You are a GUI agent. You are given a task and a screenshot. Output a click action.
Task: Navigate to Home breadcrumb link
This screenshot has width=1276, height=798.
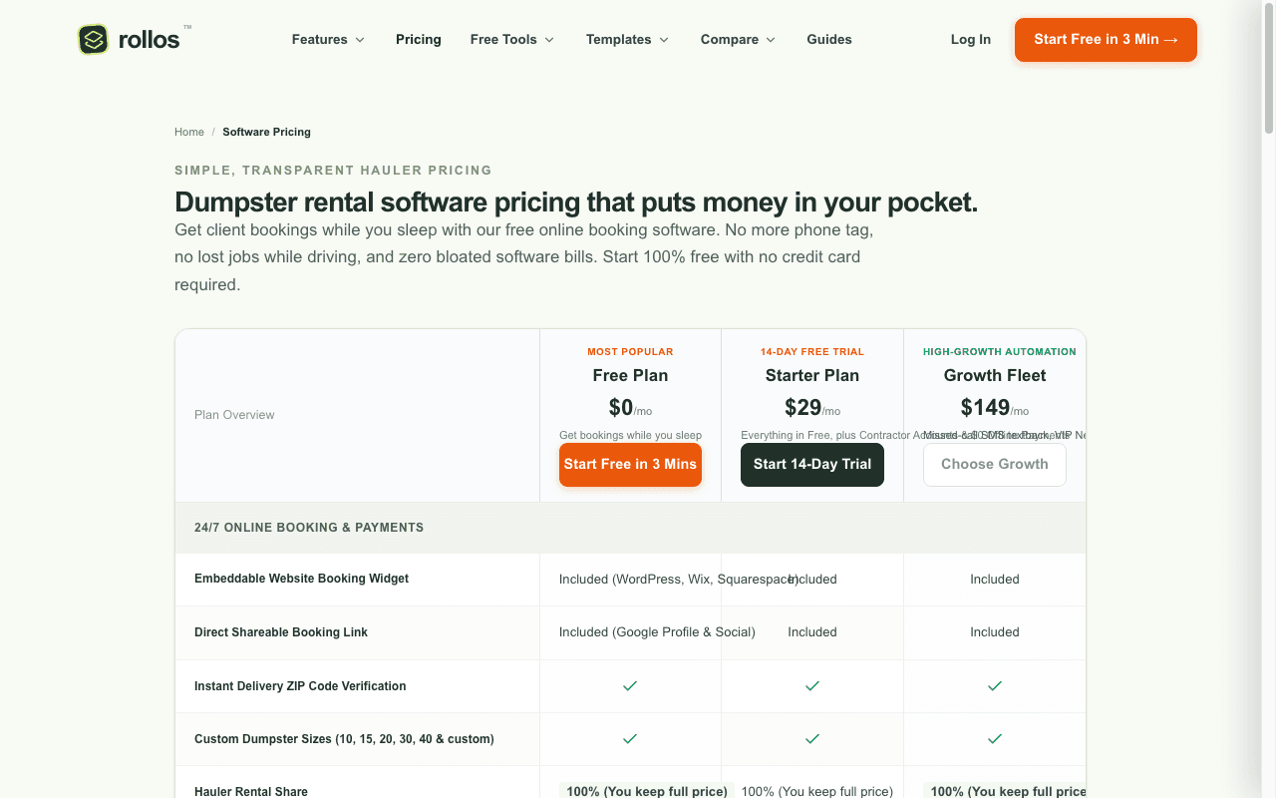coord(189,132)
